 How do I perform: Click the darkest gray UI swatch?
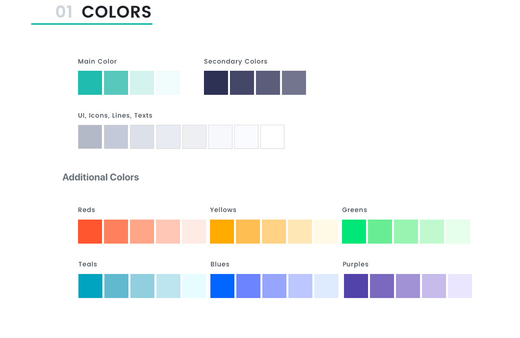[x=90, y=137]
